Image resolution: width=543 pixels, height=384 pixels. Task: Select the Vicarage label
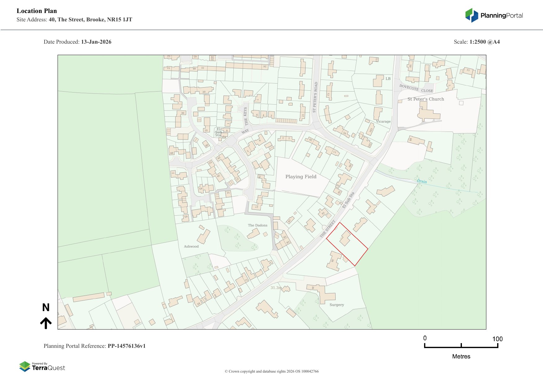tap(383, 121)
